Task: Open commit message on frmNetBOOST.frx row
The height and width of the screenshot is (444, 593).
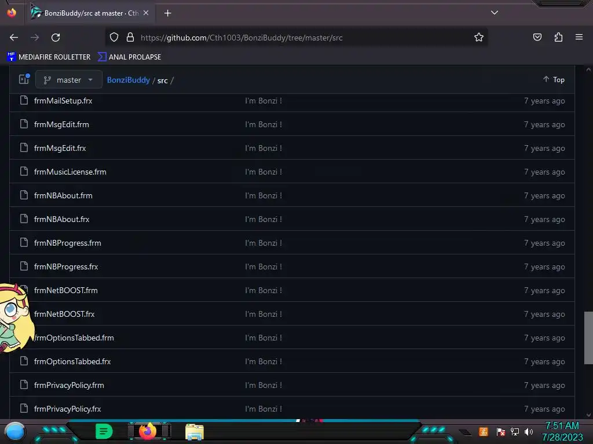Action: 263,314
